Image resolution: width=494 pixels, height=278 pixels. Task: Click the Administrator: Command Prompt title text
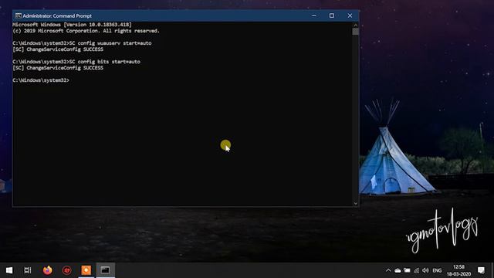pos(57,15)
